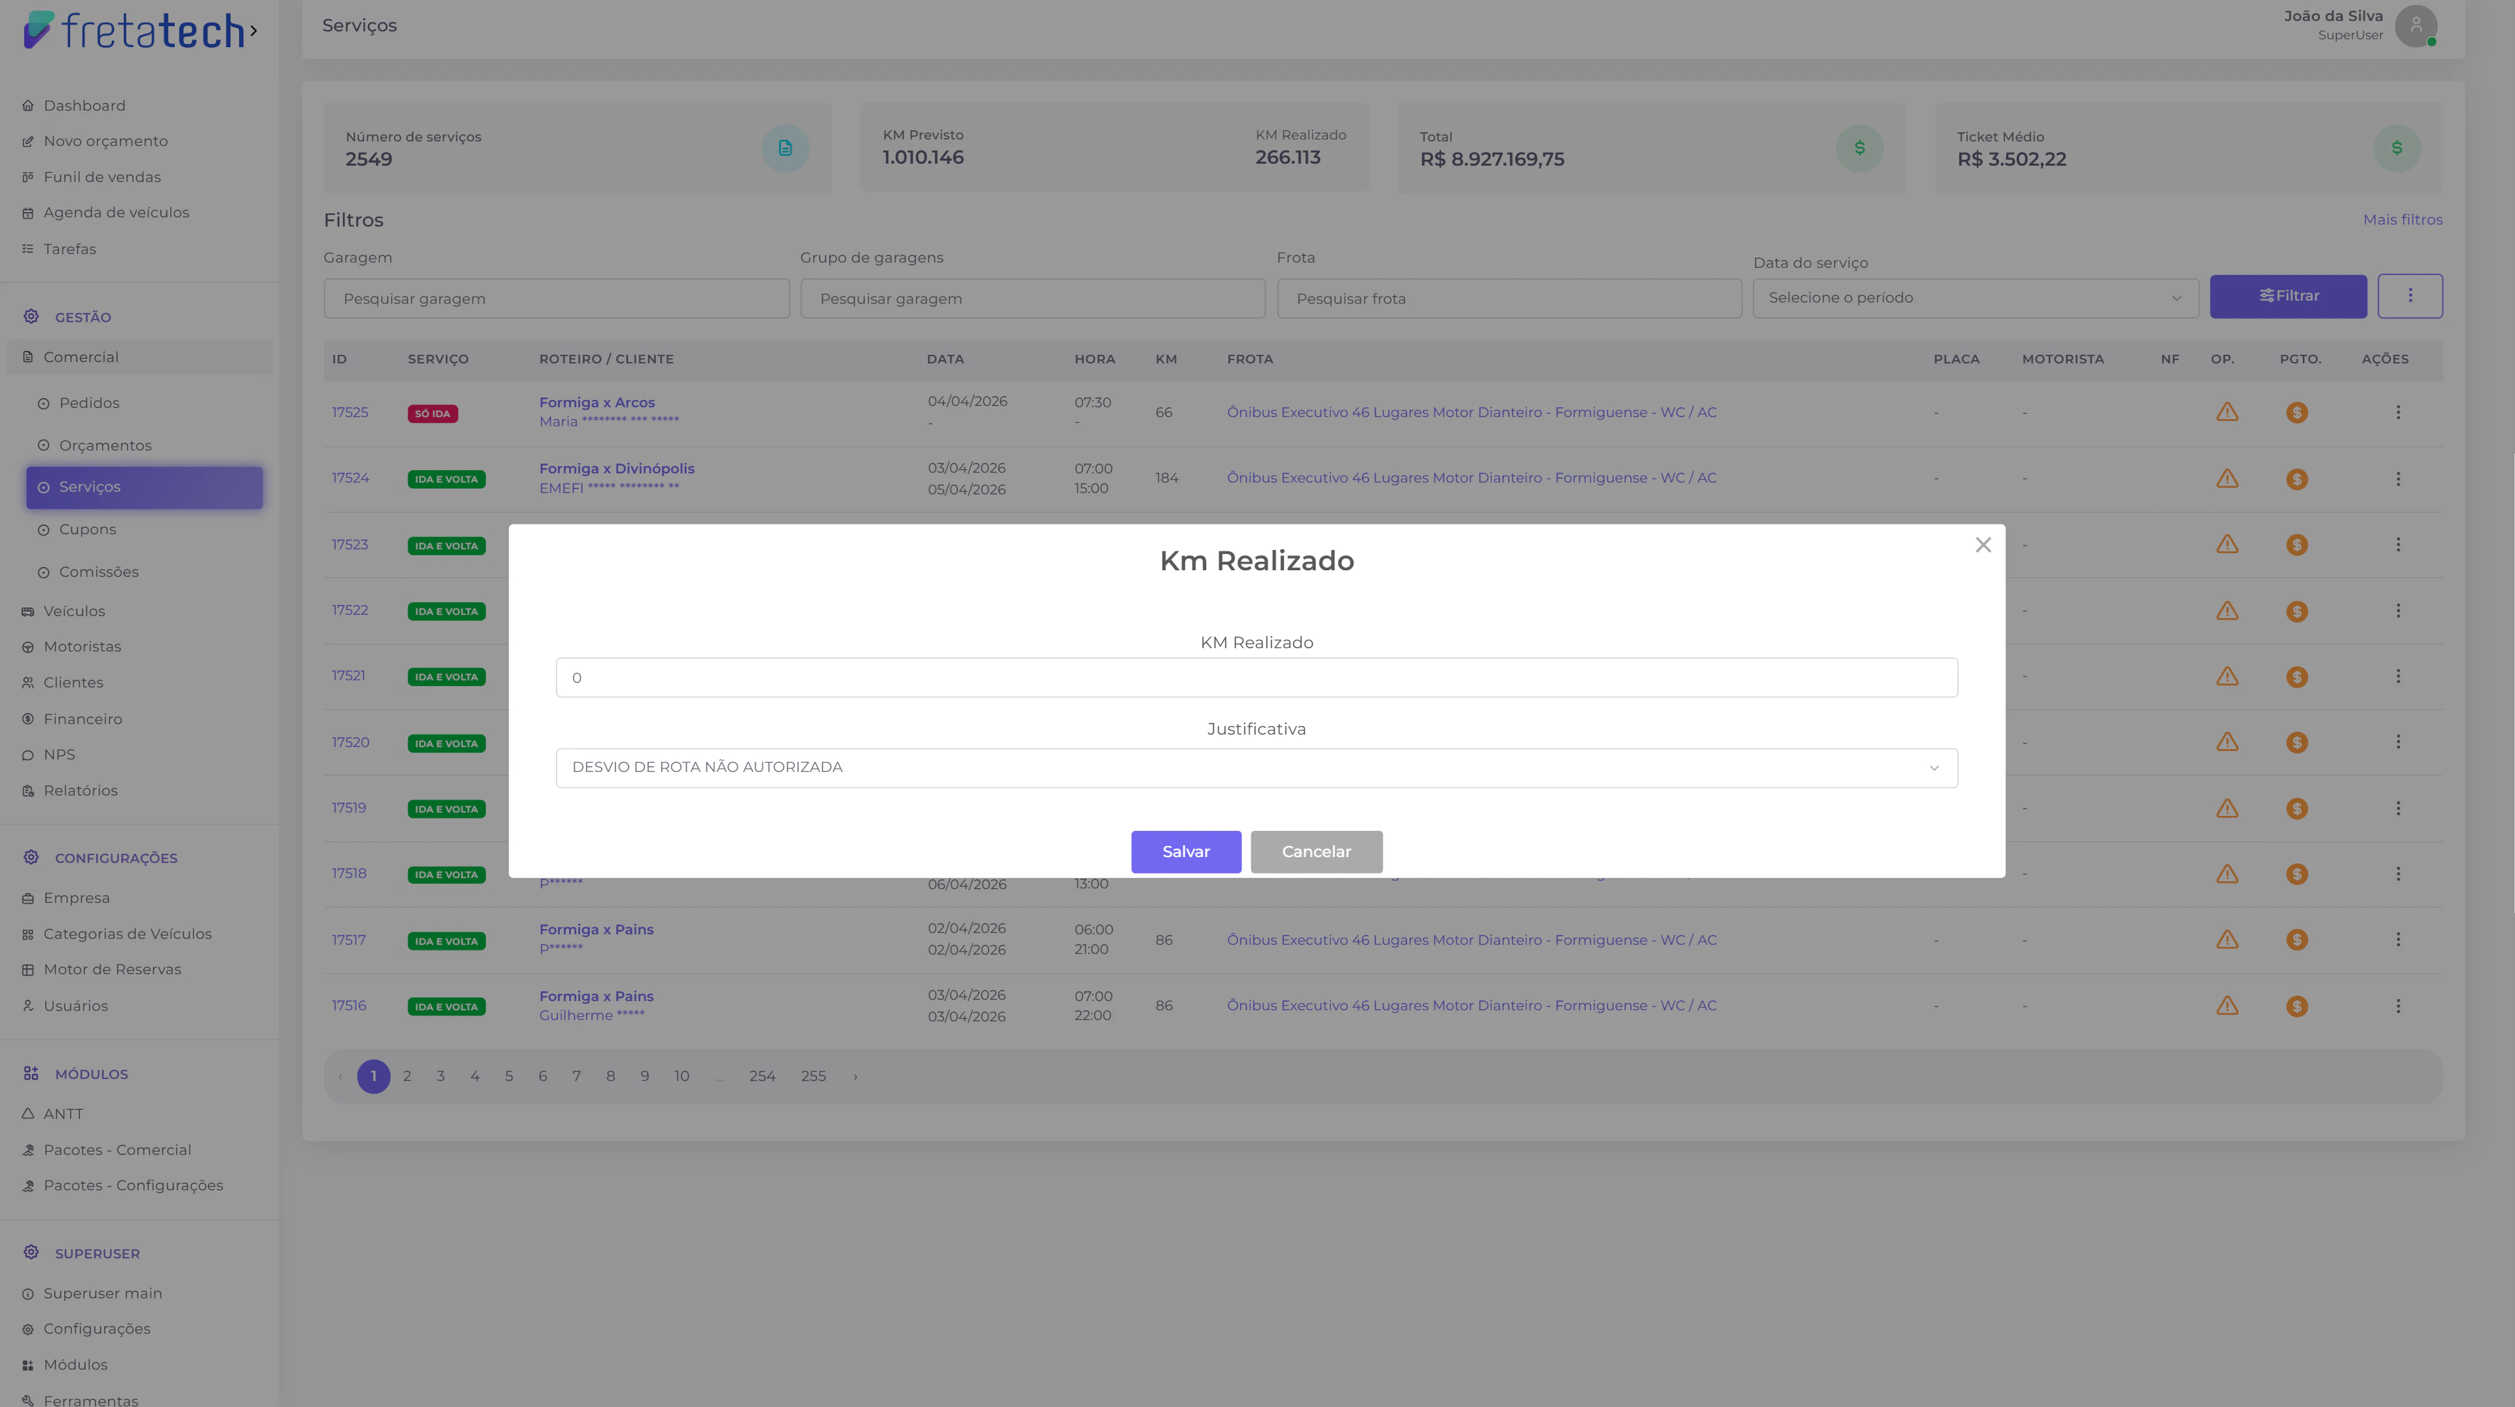Open Pedidos from the sidebar menu
Image resolution: width=2515 pixels, height=1407 pixels.
click(x=89, y=402)
